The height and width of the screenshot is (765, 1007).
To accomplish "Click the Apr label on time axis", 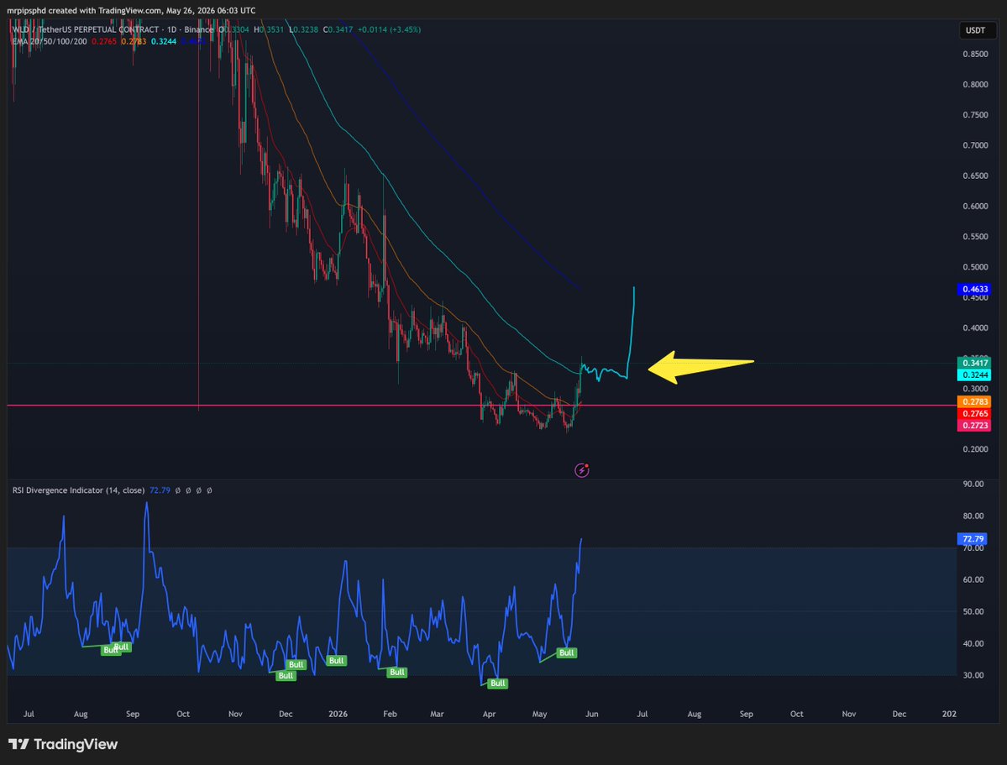I will coord(489,714).
